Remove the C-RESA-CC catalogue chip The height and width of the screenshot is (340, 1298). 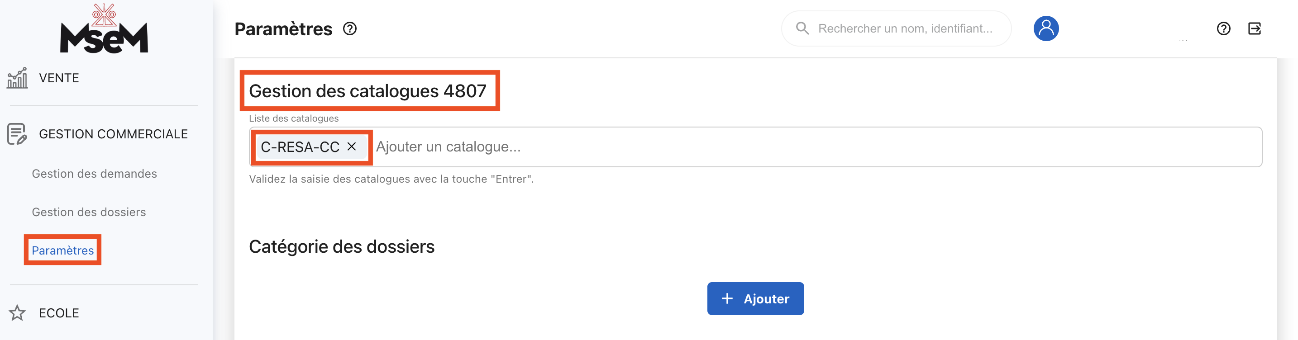pyautogui.click(x=352, y=146)
